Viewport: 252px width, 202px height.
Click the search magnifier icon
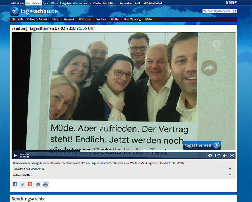234,11
